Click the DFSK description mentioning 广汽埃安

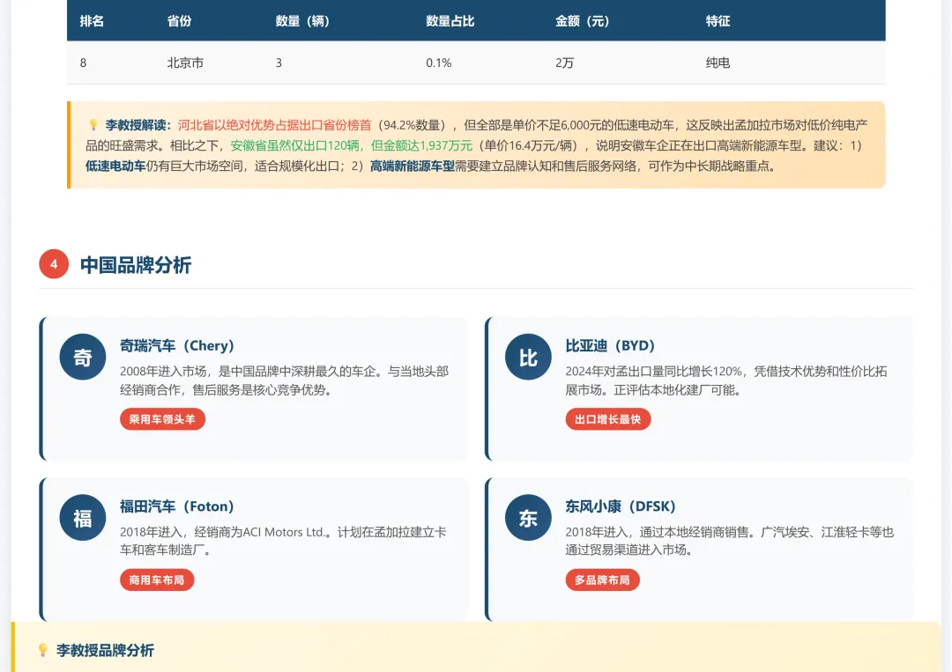[x=730, y=541]
